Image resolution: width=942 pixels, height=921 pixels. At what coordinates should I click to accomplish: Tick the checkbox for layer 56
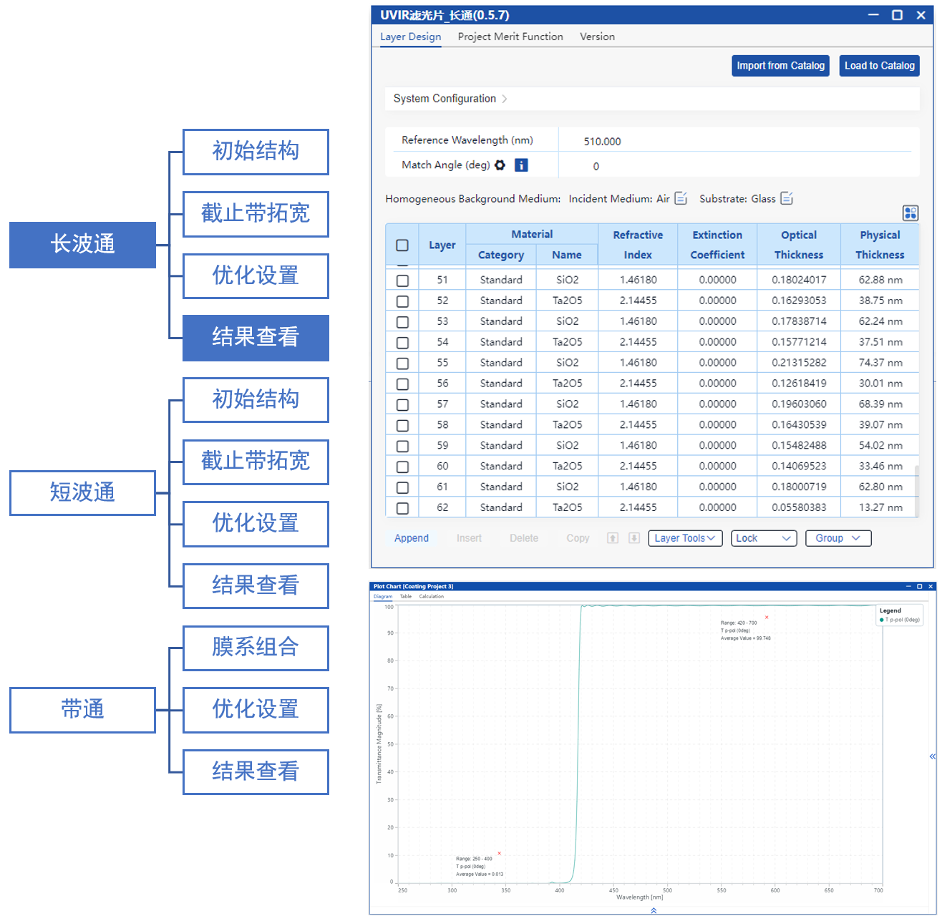(402, 384)
